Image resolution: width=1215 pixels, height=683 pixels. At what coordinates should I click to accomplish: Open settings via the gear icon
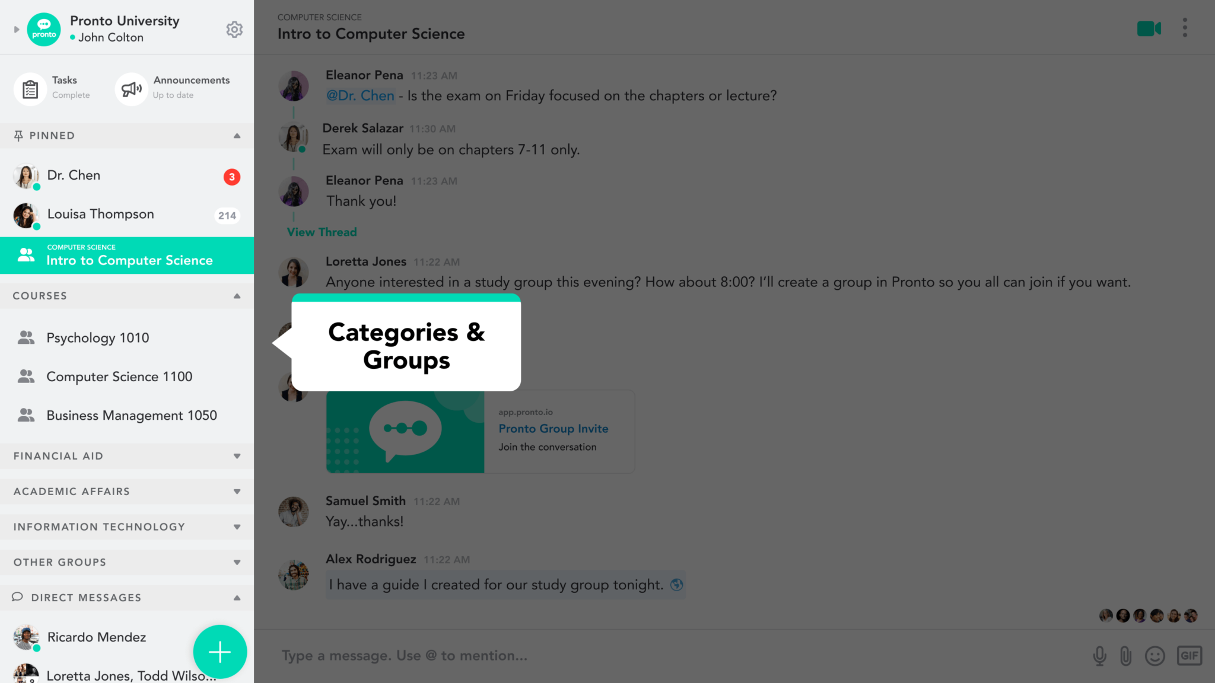(234, 29)
